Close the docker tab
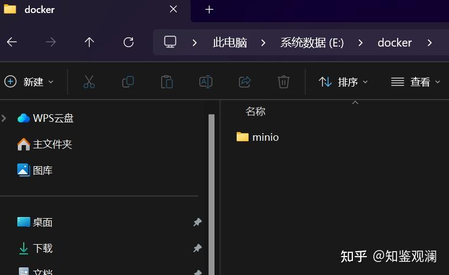This screenshot has height=275, width=449. [173, 9]
